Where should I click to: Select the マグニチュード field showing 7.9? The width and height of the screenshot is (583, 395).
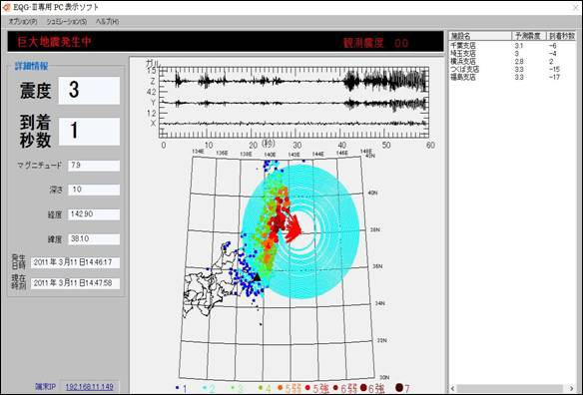(x=94, y=166)
